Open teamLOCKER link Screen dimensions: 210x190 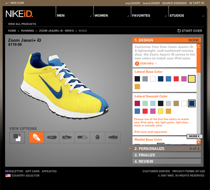(x=151, y=3)
